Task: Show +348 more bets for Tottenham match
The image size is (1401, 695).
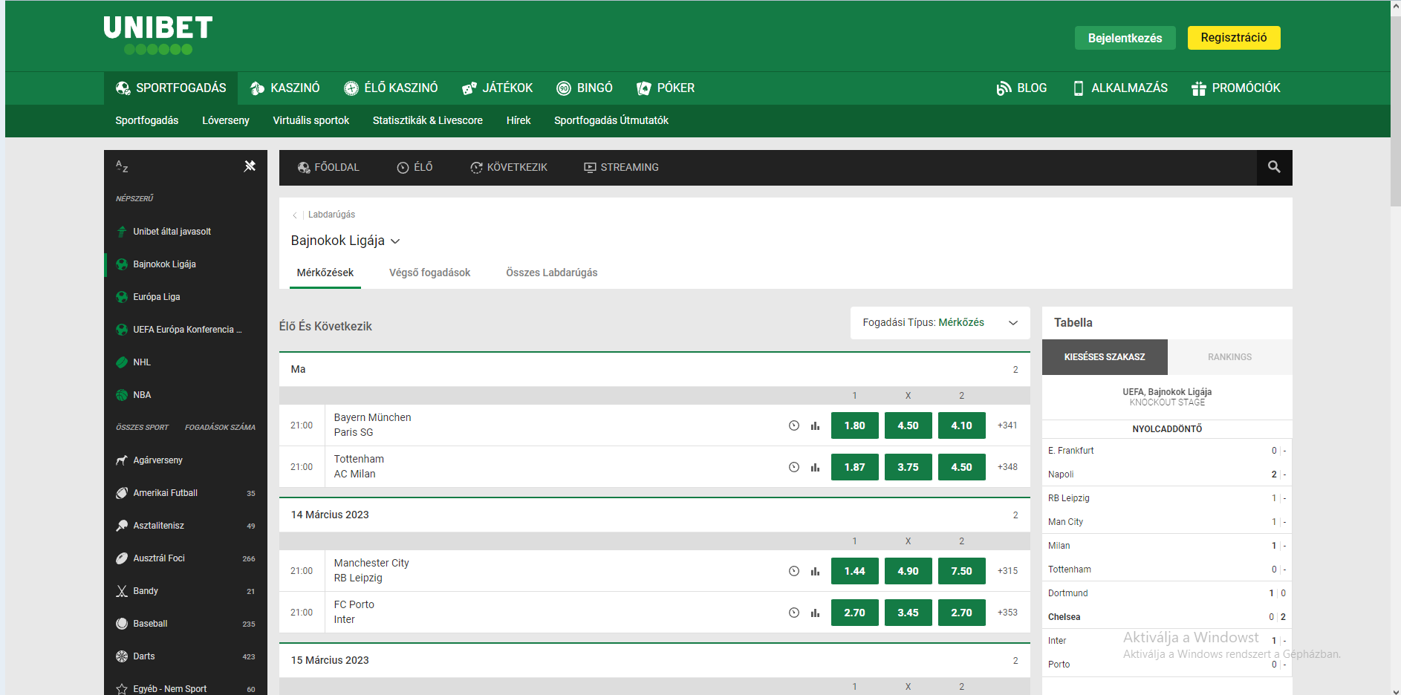Action: [1007, 467]
